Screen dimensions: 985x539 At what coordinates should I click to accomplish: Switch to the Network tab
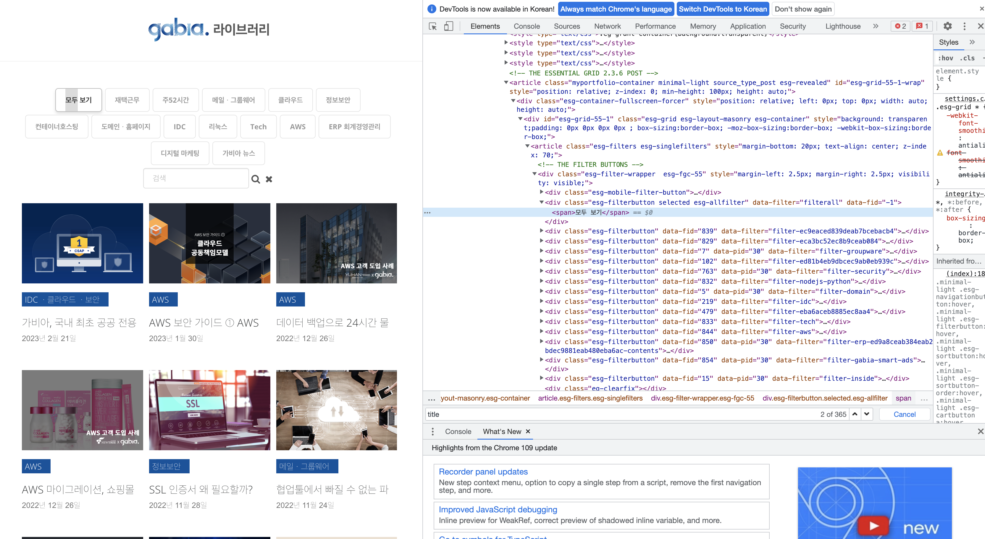[607, 26]
